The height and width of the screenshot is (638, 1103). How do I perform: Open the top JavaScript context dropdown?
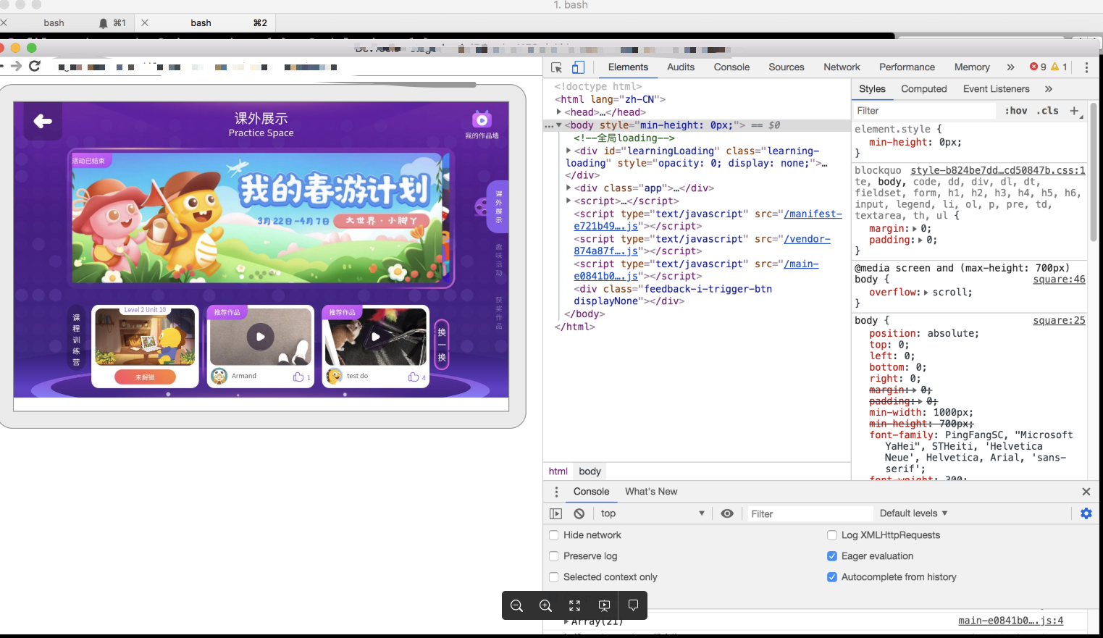(653, 513)
